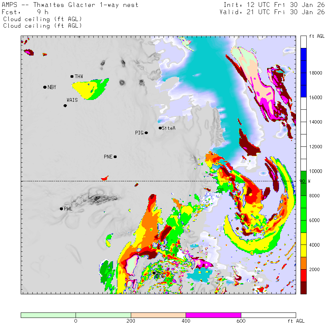The image size is (327, 327).
Task: Click the THW station marker dot
Action: tap(72, 77)
